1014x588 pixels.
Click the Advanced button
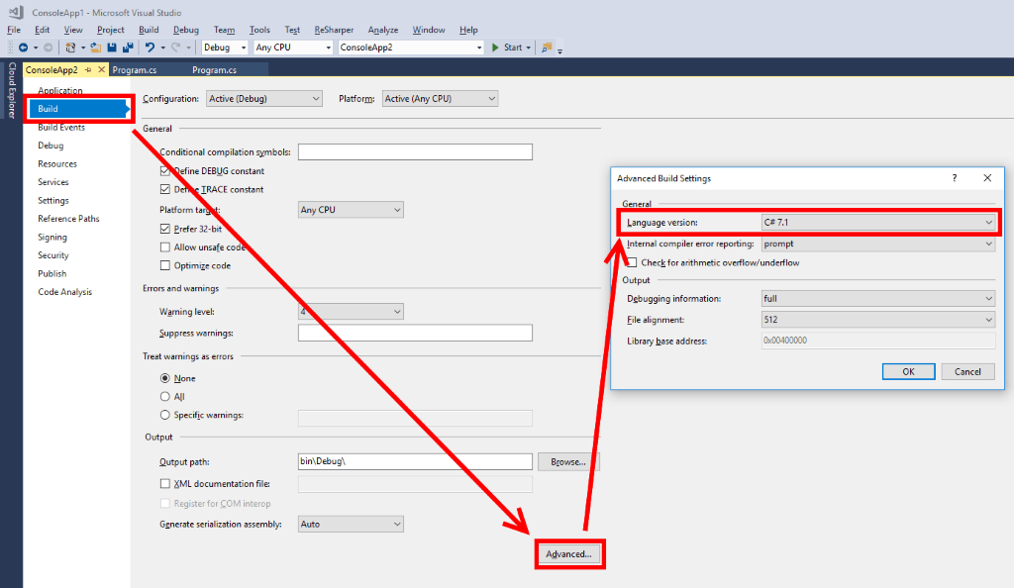569,554
